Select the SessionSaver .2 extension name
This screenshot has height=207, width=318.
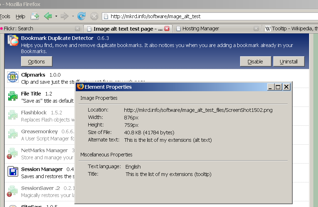coord(40,188)
